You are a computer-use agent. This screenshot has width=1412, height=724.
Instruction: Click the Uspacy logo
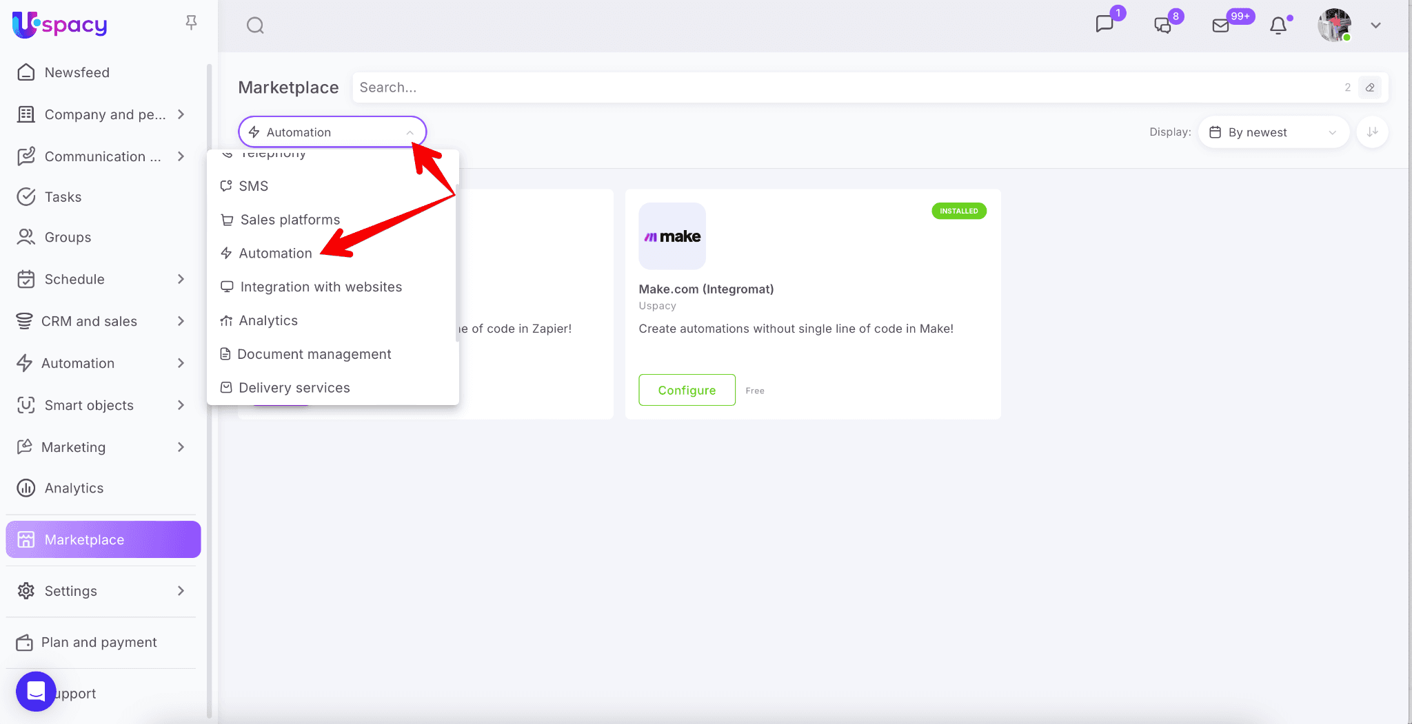(x=60, y=25)
